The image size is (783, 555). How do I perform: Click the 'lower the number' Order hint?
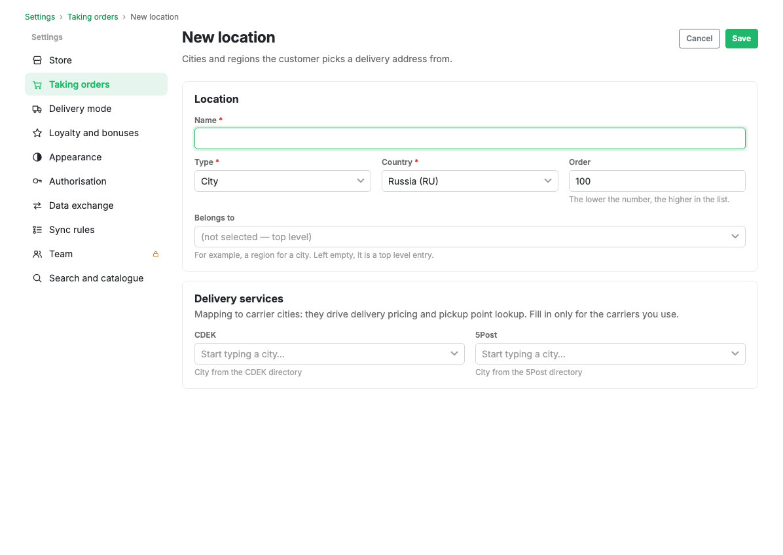(x=649, y=200)
